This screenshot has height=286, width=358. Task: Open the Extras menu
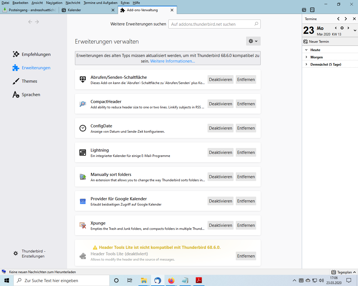tap(125, 3)
